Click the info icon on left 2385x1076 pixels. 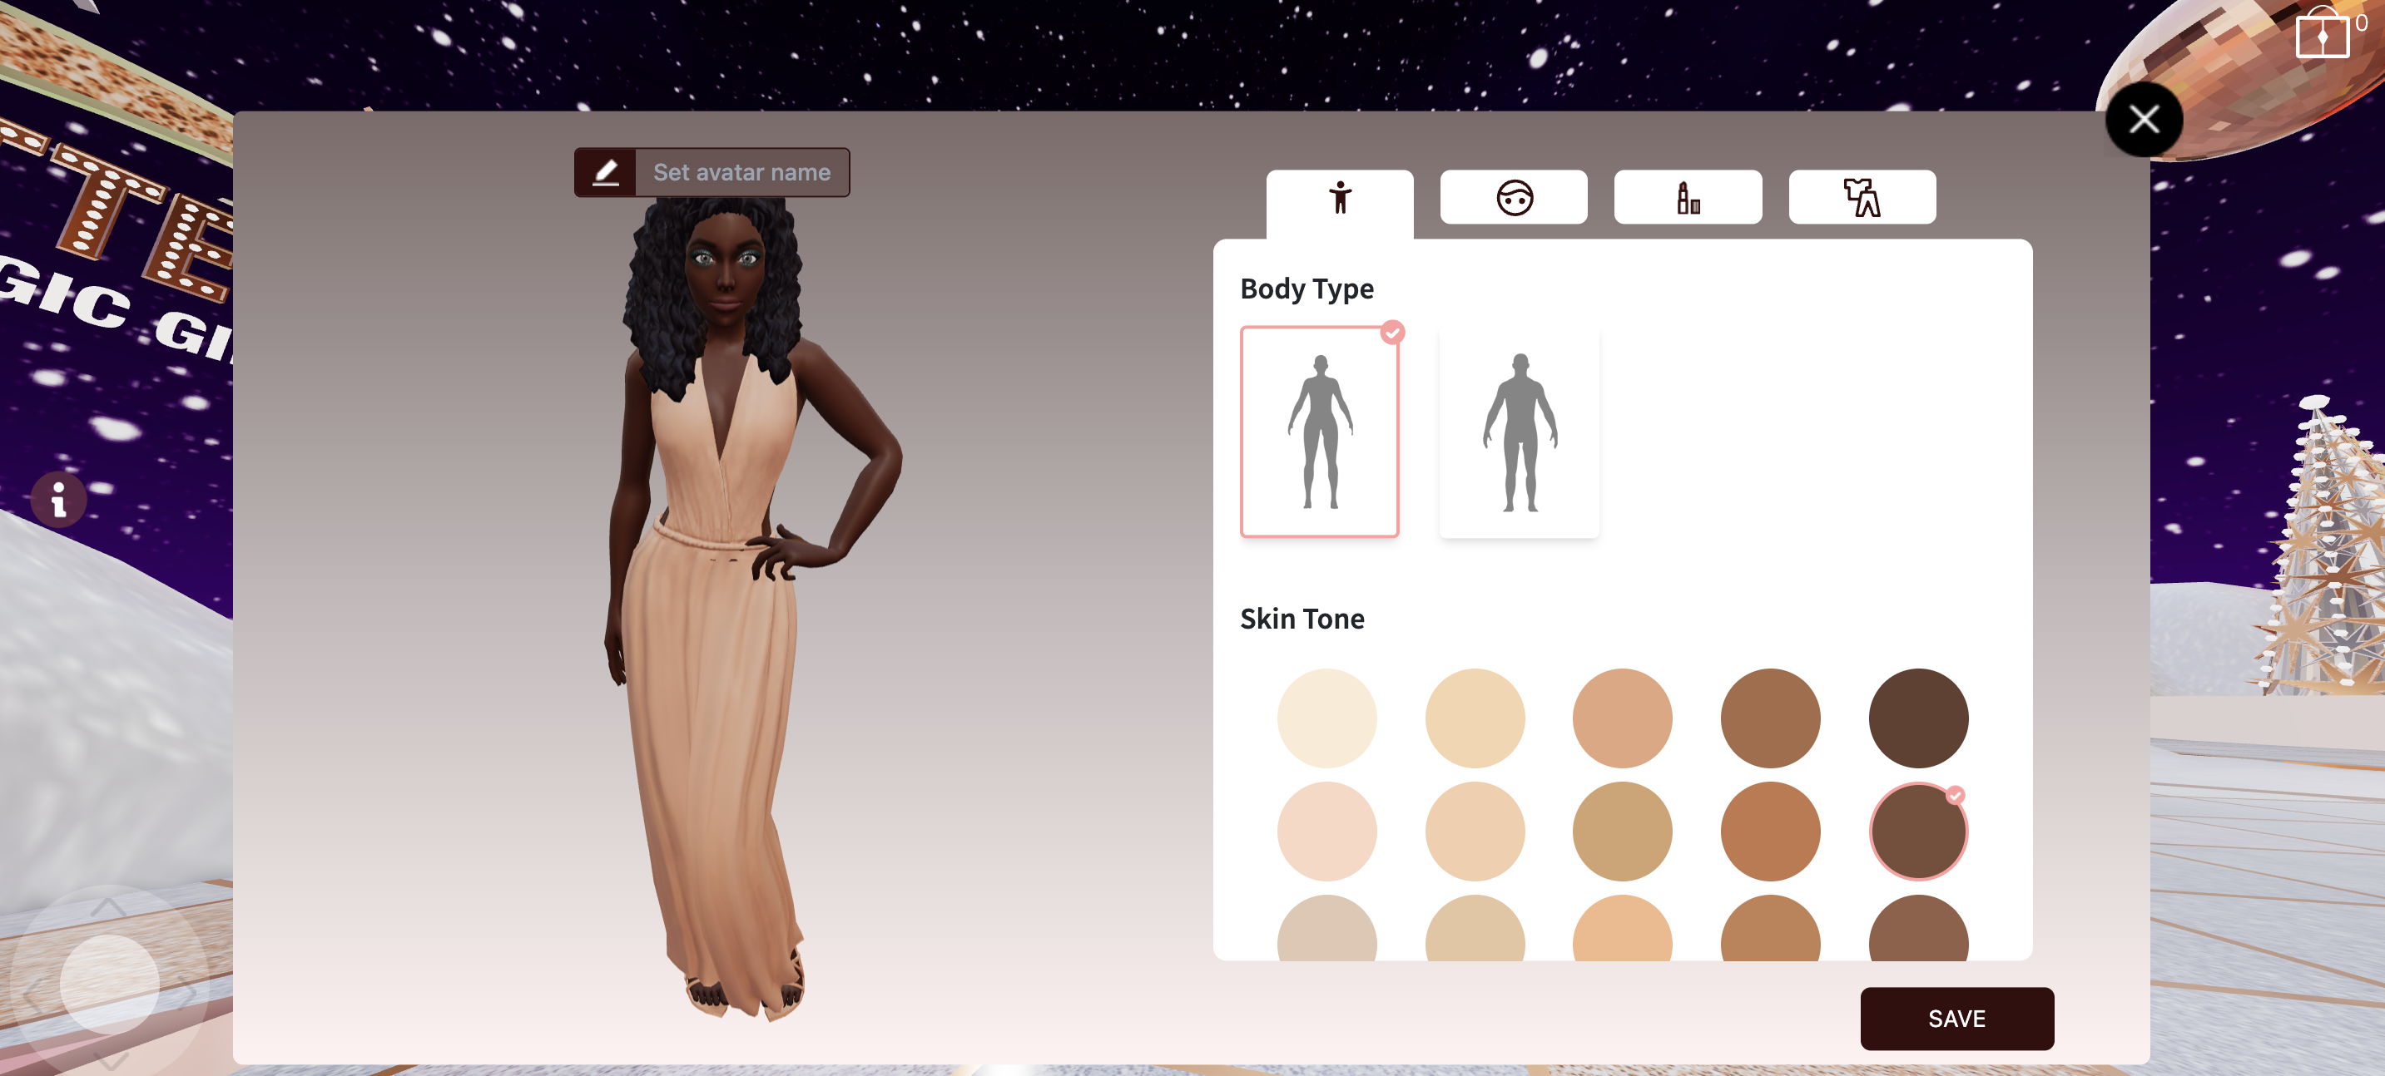click(x=58, y=501)
